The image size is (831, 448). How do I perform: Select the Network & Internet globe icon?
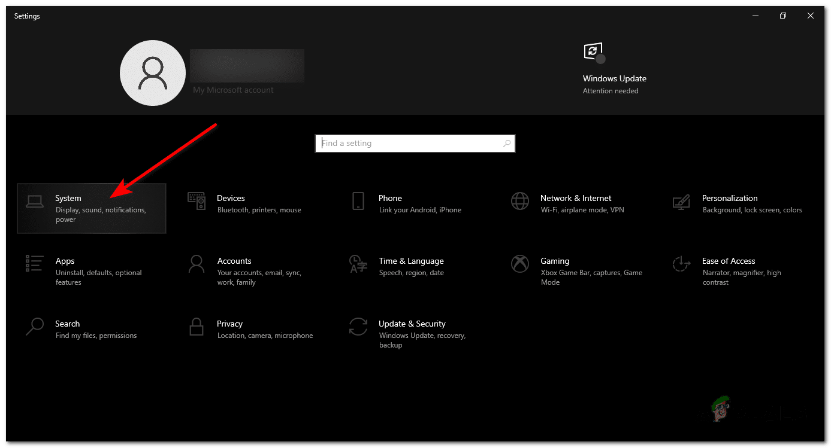519,202
